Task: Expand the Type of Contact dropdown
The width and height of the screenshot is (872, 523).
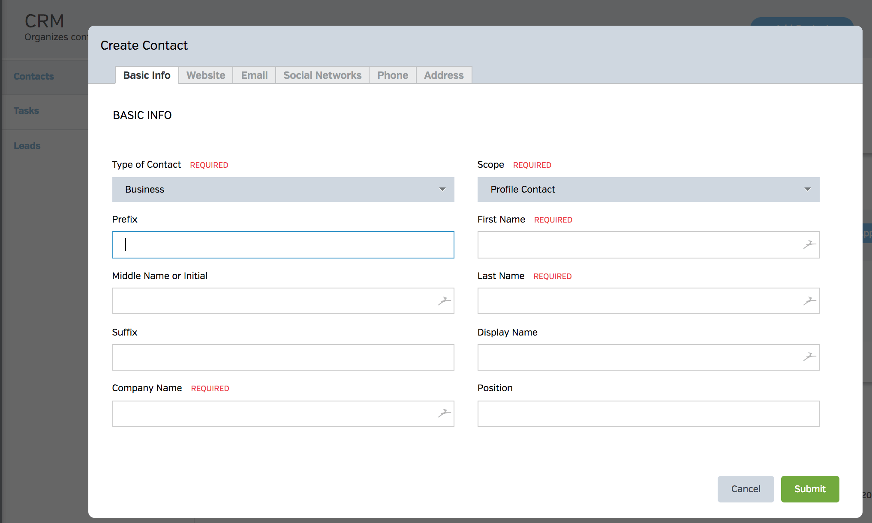Action: coord(443,189)
